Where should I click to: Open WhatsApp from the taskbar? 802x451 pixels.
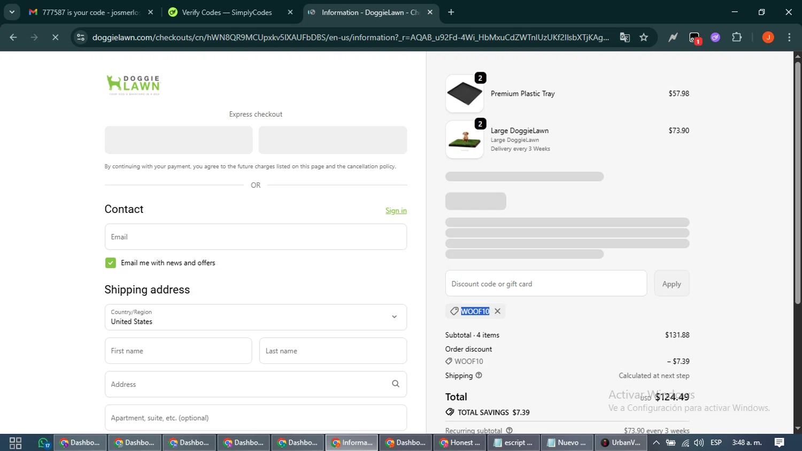pyautogui.click(x=43, y=442)
